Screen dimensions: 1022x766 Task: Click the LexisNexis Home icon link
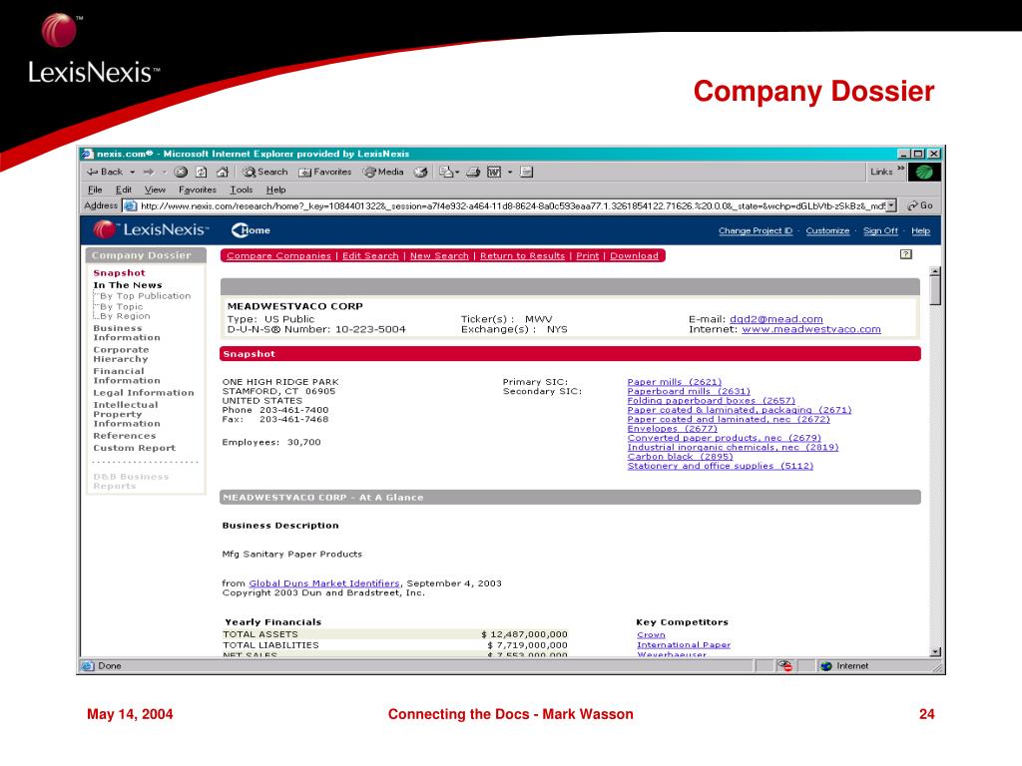point(251,230)
